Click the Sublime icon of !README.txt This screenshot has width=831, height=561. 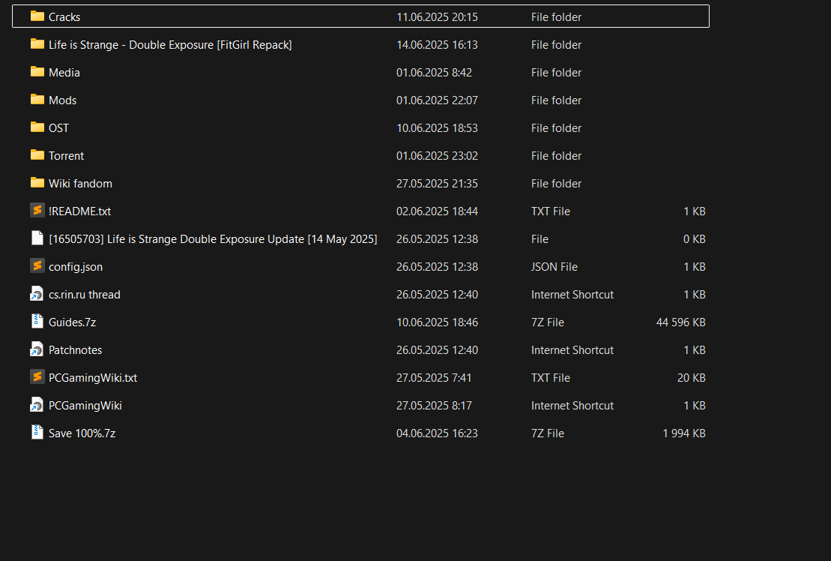click(37, 211)
